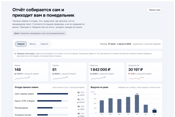Toggle the Тёмная тема button
175x117 pixels.
coord(154,10)
